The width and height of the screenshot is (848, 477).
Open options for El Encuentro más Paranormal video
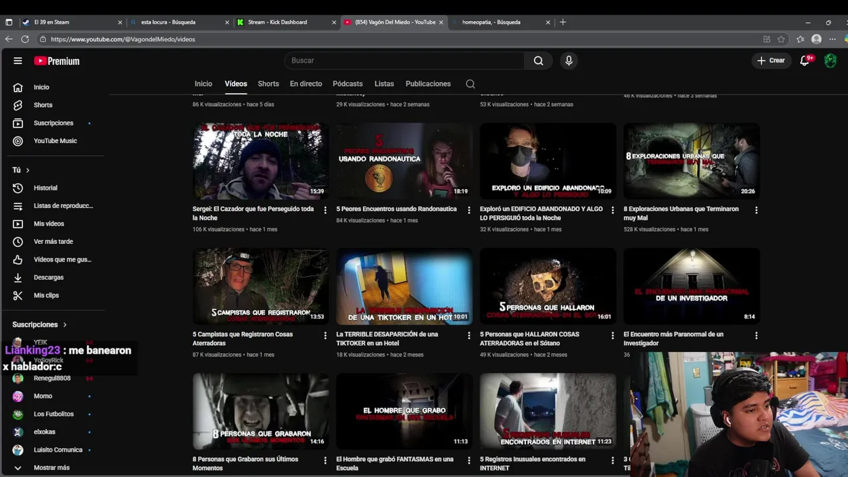click(757, 335)
